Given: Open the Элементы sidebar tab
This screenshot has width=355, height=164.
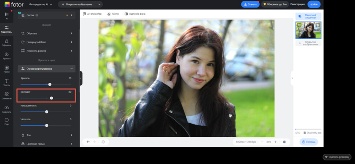Looking at the screenshot, I should [6, 96].
